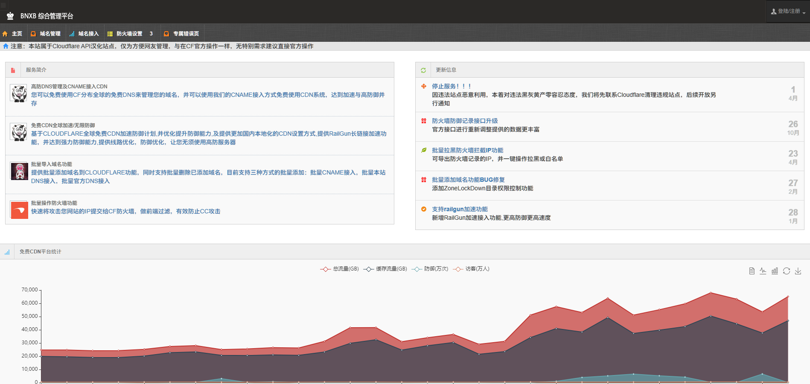The height and width of the screenshot is (384, 810).
Task: Click the crown logo beside BNXB title
Action: click(x=10, y=16)
